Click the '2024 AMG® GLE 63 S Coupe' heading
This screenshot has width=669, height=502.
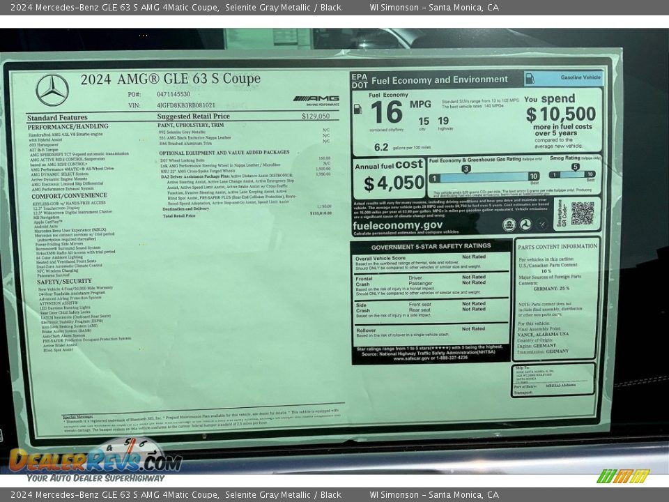pos(171,79)
